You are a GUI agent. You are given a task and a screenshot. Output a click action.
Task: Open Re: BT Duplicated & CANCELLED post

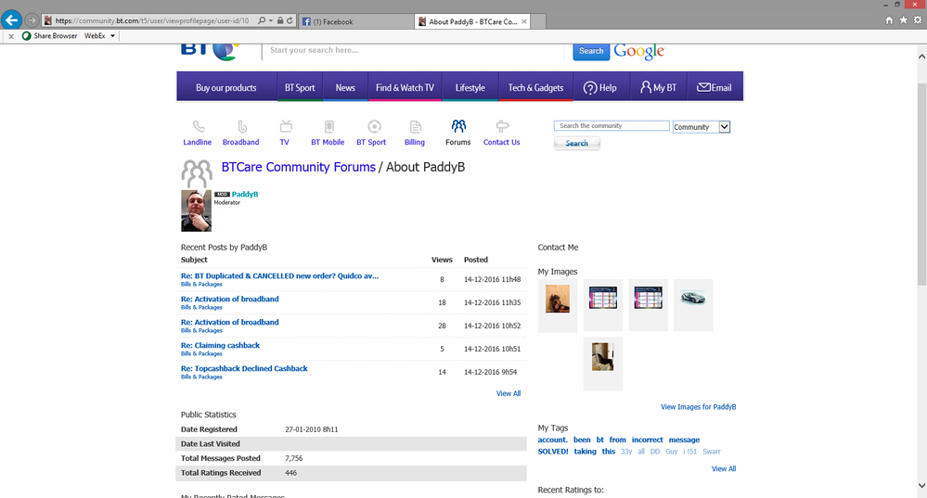(279, 275)
